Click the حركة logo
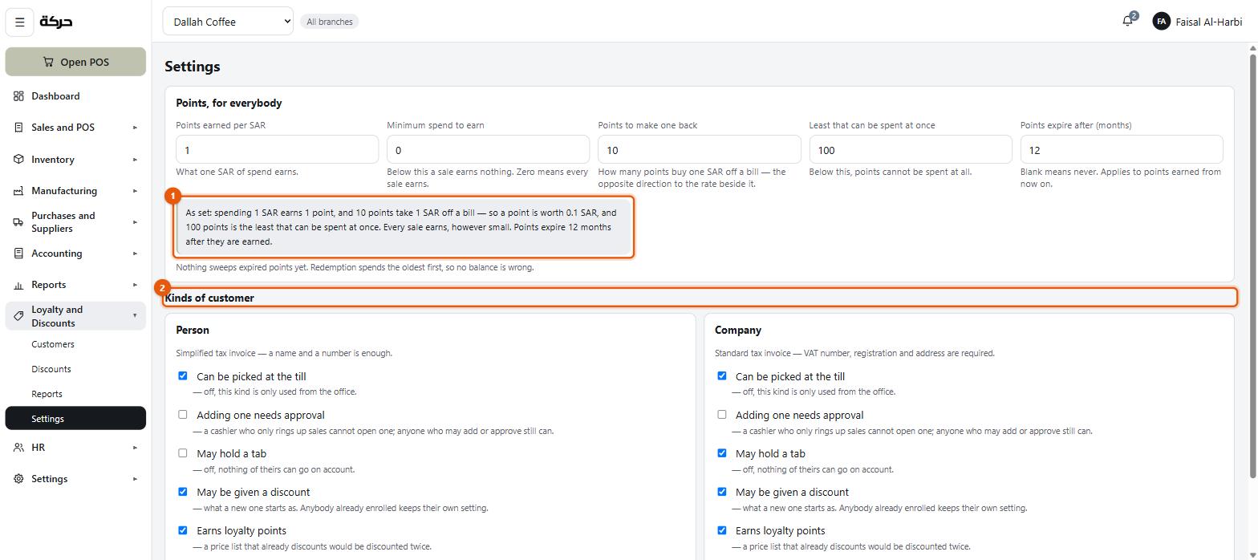 pos(56,22)
